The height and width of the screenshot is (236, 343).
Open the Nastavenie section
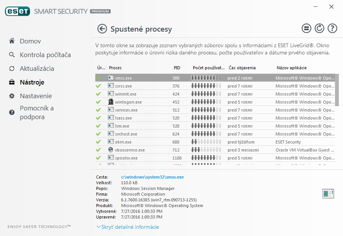pos(36,96)
